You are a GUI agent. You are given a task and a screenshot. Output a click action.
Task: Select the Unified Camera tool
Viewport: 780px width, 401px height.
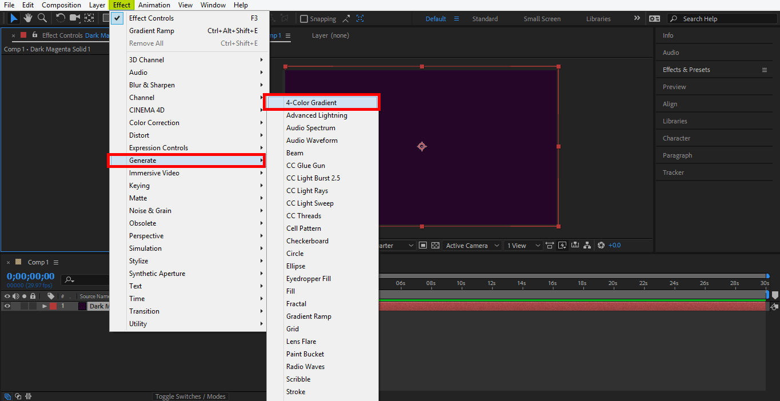[x=75, y=18]
